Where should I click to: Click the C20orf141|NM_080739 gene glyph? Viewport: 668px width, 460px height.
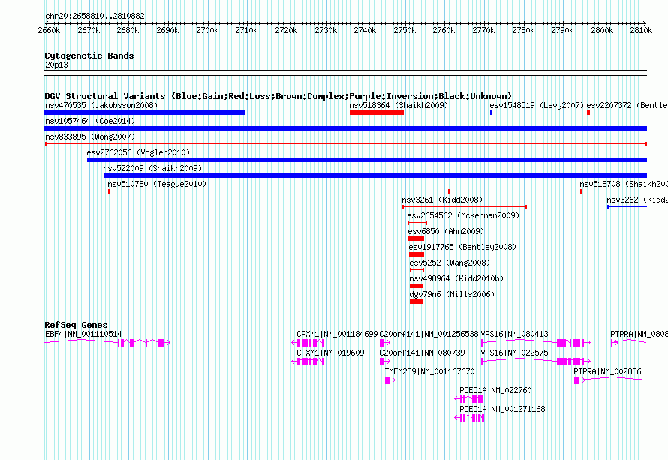(x=385, y=362)
